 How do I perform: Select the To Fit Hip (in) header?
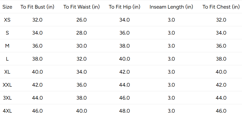(x=125, y=7)
